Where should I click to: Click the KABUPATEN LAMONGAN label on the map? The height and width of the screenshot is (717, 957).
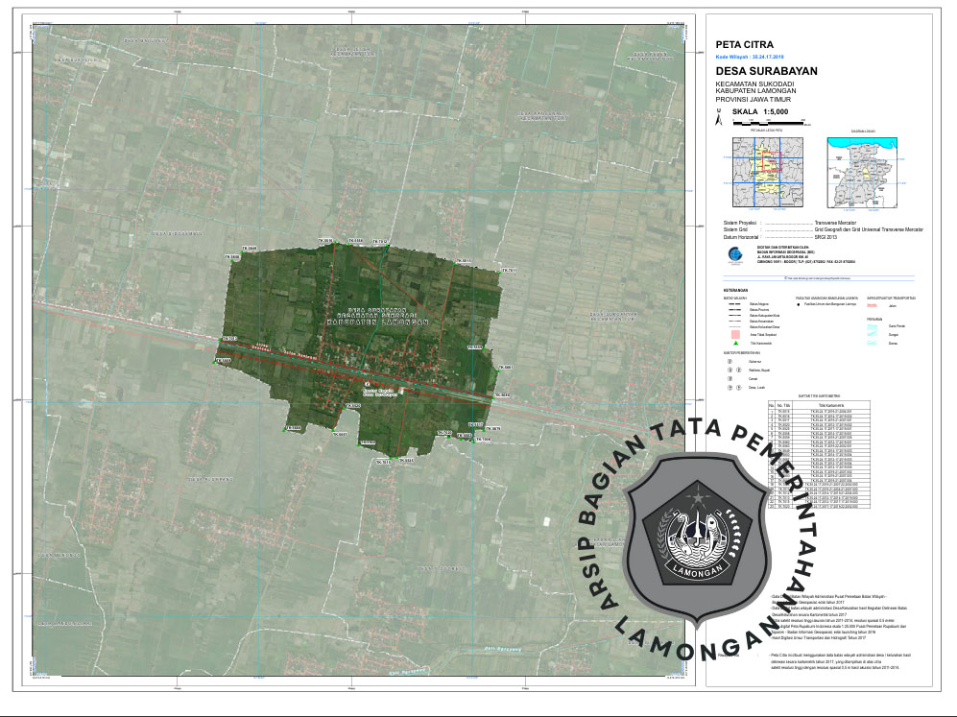pos(374,322)
